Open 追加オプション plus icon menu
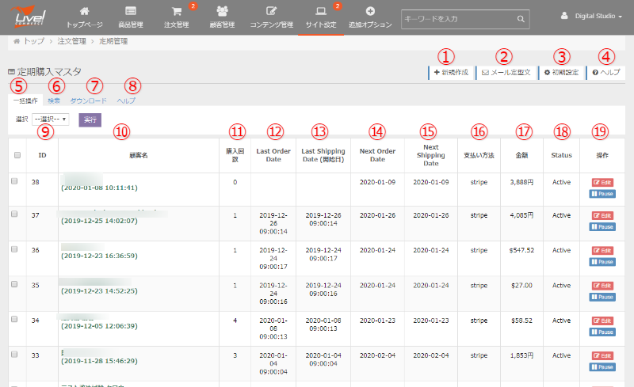This screenshot has width=634, height=387. click(370, 12)
